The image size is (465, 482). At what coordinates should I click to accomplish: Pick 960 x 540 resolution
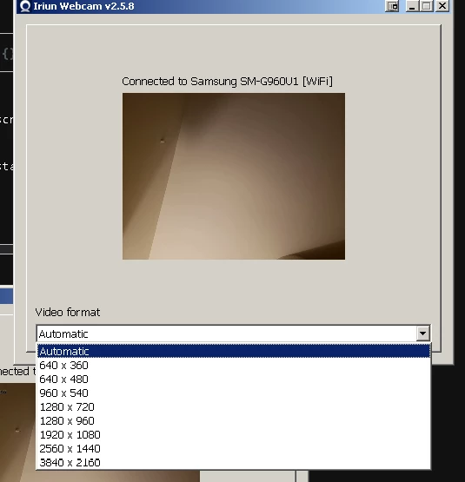tap(234, 393)
